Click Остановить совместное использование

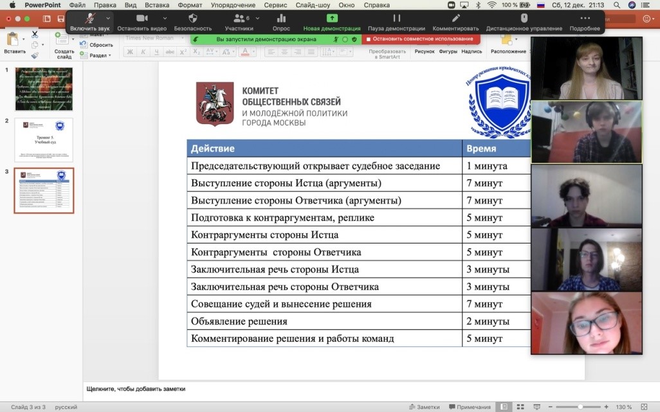(x=419, y=39)
